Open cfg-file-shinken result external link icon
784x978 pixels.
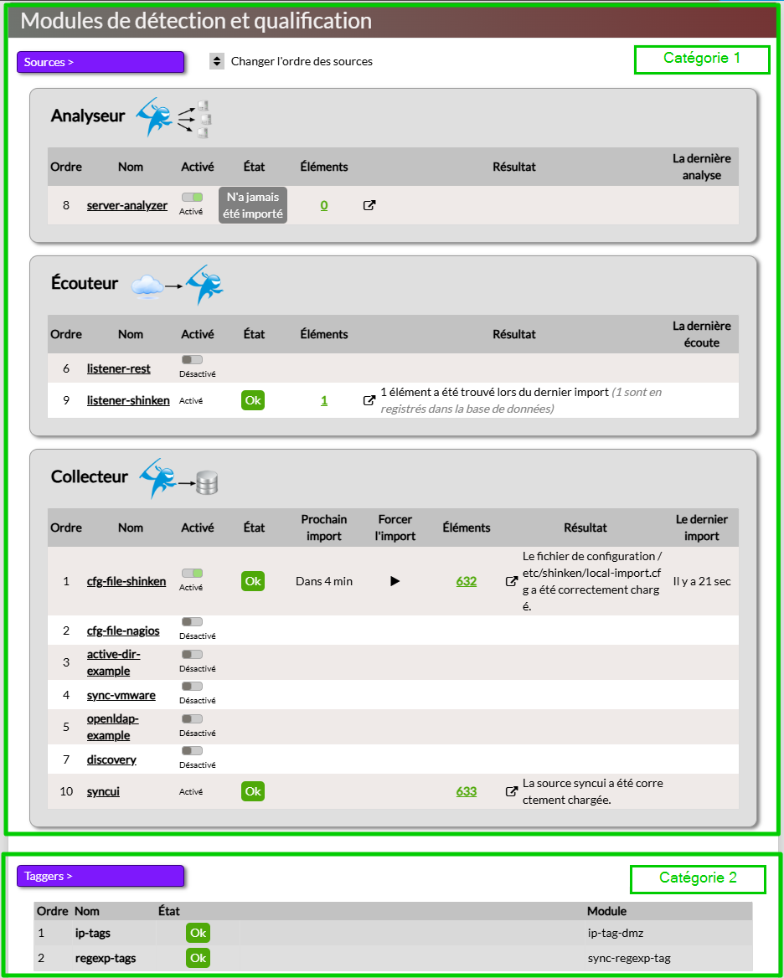(511, 581)
